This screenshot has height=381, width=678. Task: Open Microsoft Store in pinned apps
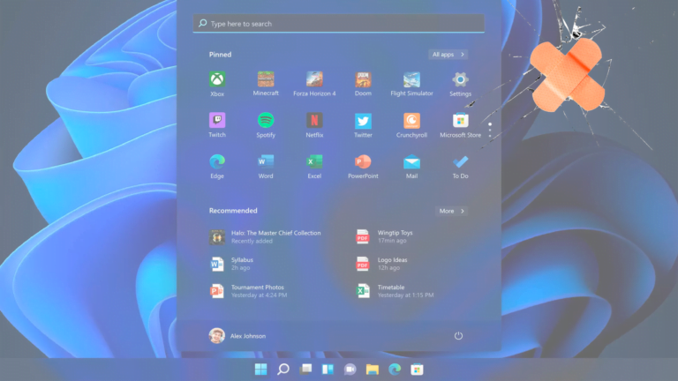point(460,125)
